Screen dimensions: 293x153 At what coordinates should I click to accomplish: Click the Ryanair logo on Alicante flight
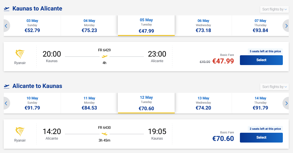(20, 131)
